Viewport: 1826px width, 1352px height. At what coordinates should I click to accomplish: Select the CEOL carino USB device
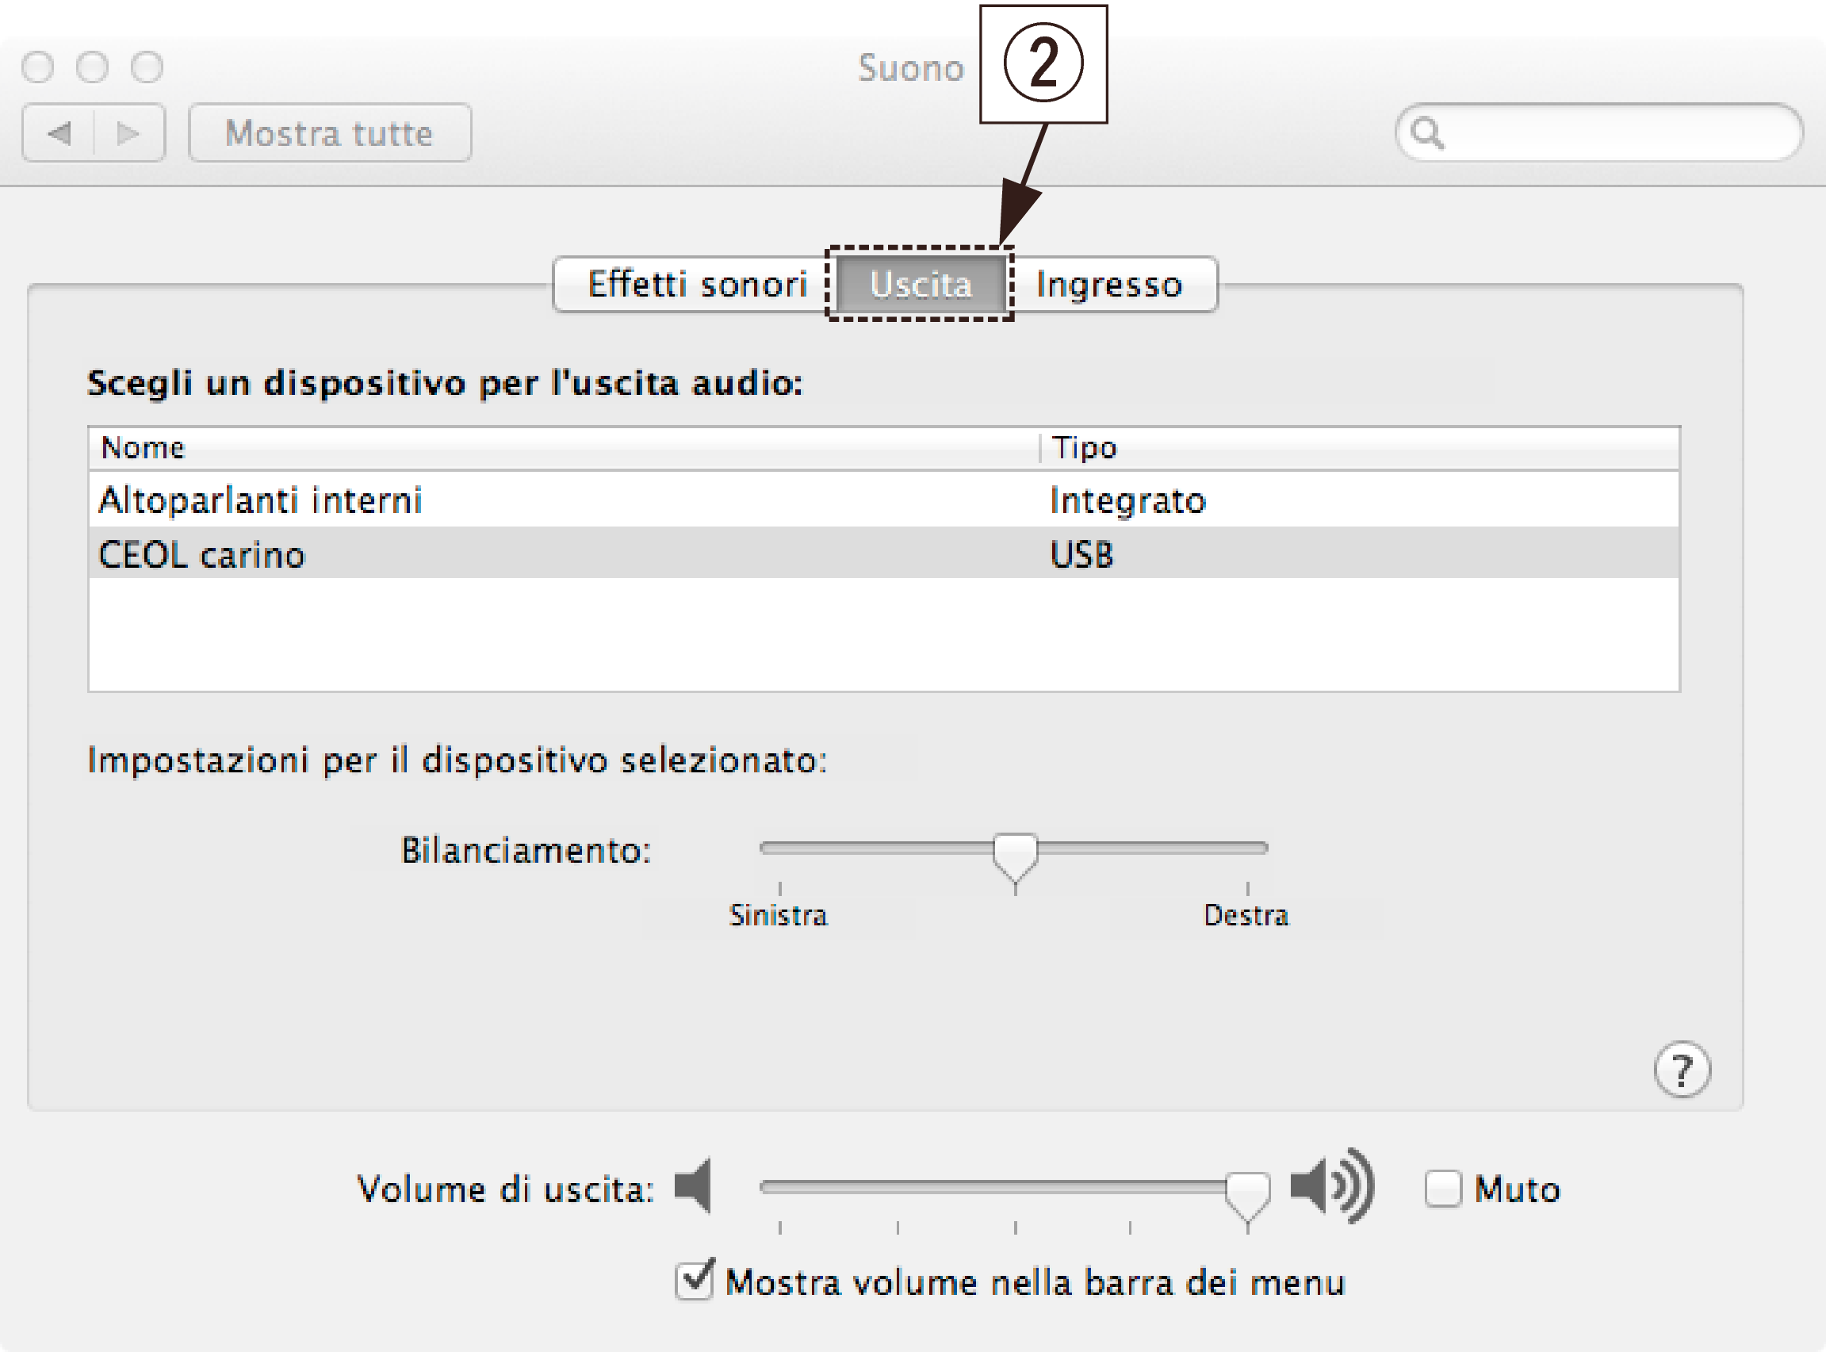(x=201, y=555)
